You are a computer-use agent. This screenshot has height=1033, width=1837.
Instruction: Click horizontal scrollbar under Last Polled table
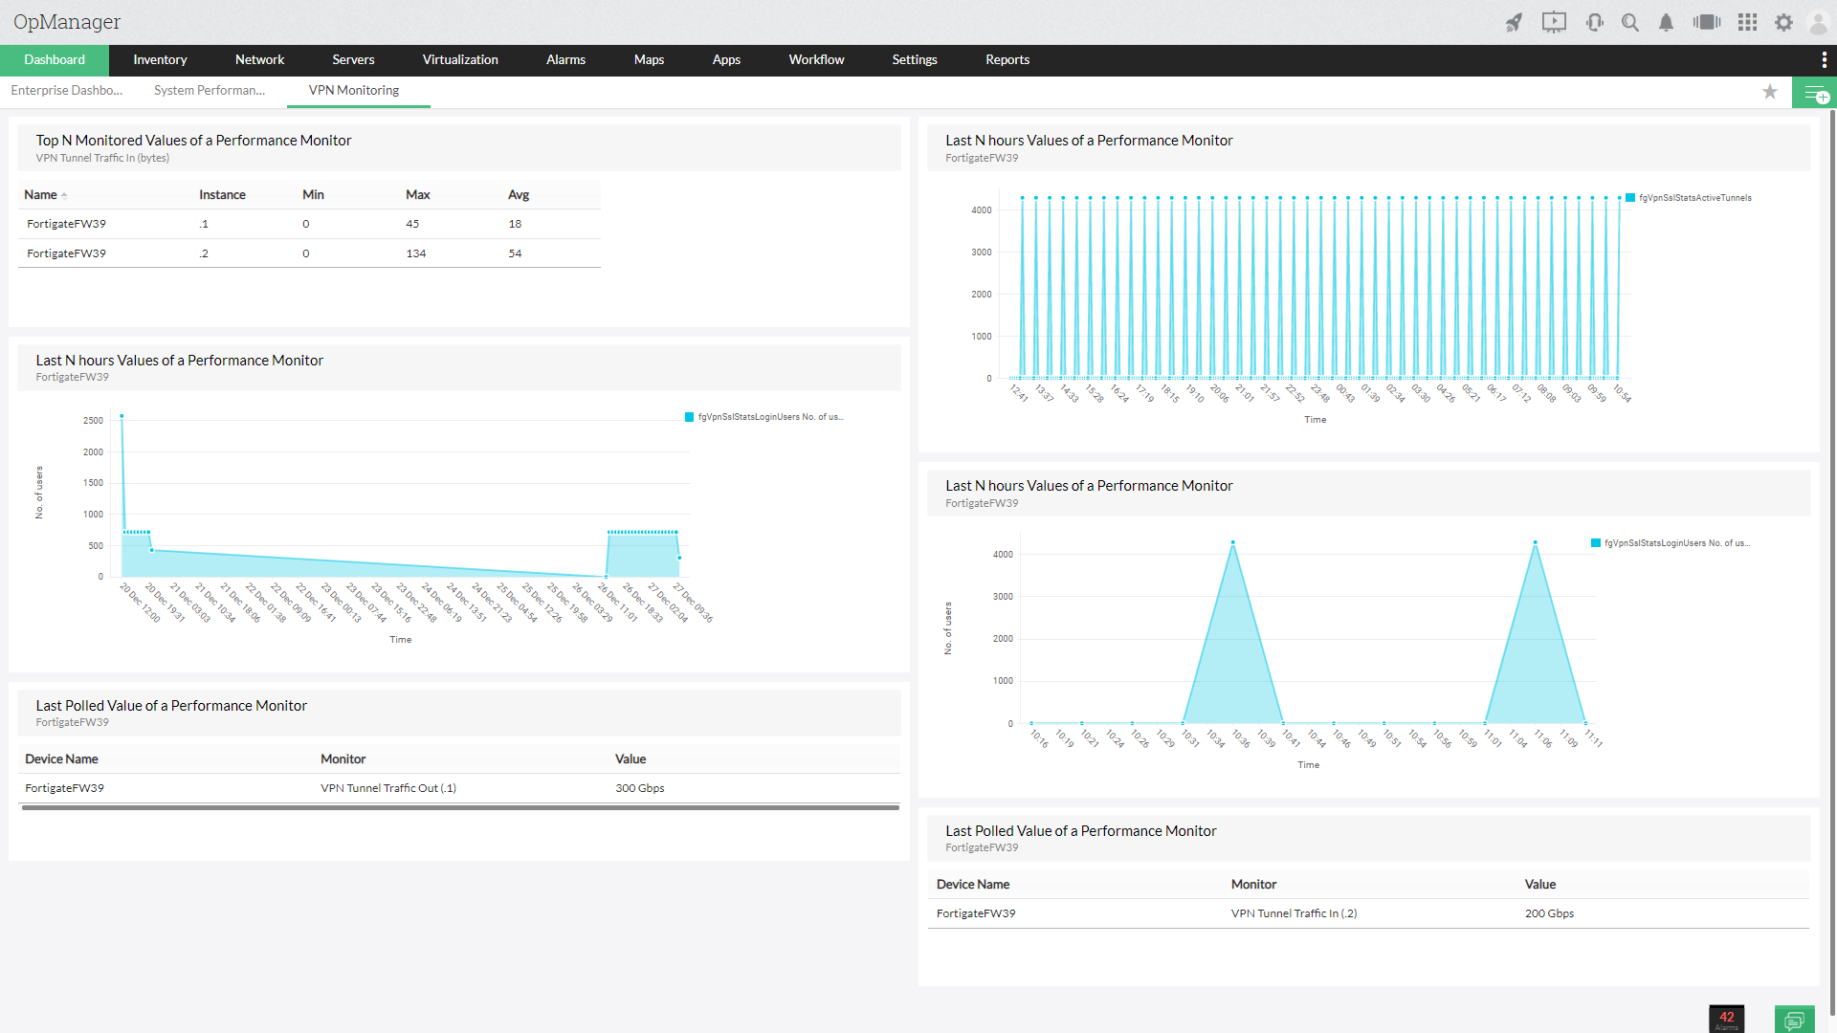click(459, 807)
